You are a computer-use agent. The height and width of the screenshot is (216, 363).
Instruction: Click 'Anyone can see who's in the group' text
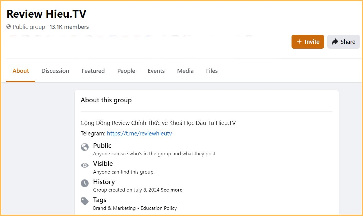coord(155,154)
